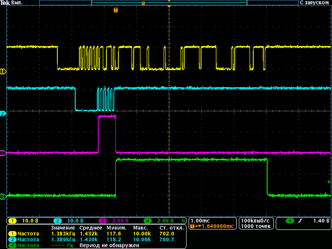332x249 pixels.
Task: Click the channel 4 green ground marker
Action: click(3, 196)
